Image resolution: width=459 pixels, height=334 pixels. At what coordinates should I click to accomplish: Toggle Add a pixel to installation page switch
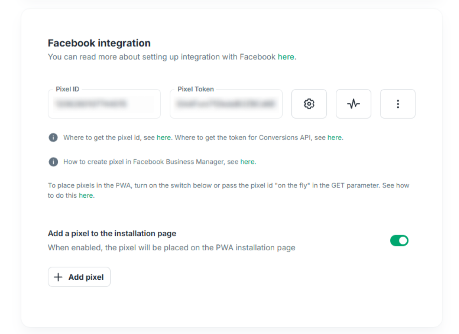(x=399, y=240)
